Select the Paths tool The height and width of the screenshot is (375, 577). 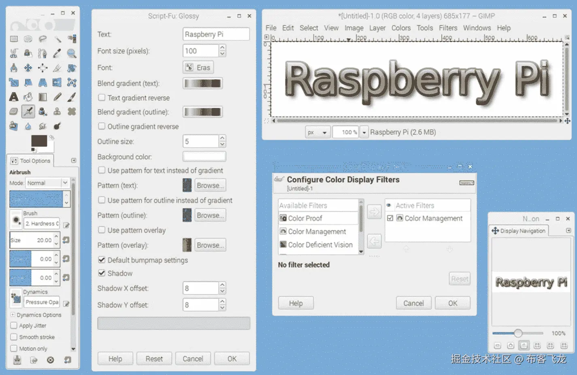click(43, 53)
